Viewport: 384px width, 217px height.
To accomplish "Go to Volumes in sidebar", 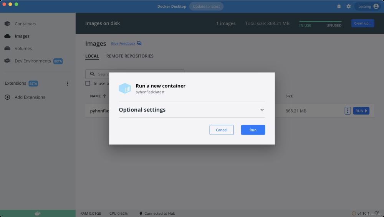I will 23,48.
